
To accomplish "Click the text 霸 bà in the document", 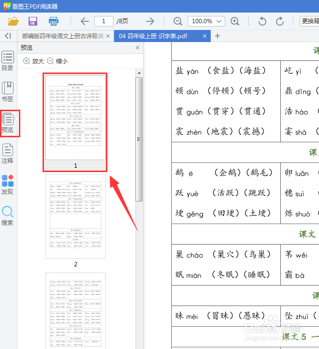I will [295, 275].
